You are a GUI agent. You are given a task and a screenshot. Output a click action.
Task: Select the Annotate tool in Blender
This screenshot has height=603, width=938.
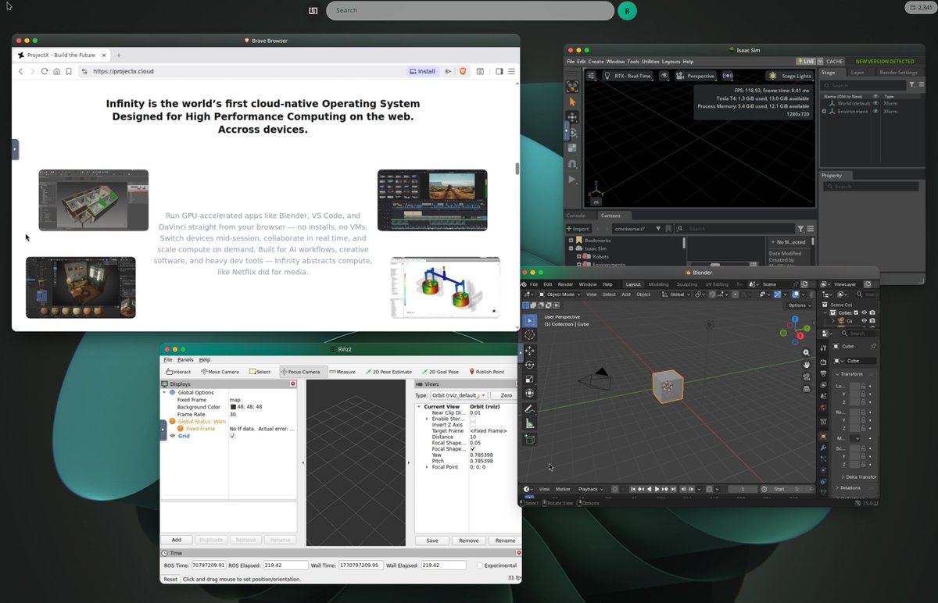pos(530,409)
